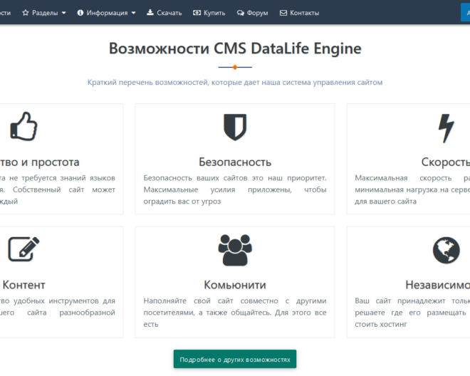Click the lightning bolt icon above Скорость

point(446,128)
